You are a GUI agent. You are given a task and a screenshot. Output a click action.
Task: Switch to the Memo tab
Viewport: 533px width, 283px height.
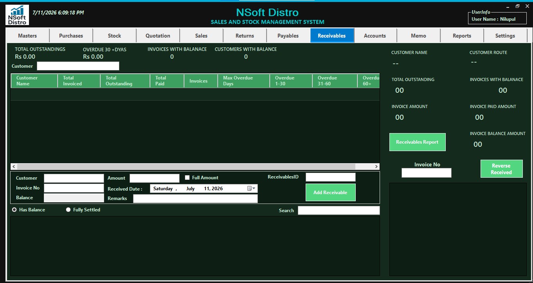418,36
